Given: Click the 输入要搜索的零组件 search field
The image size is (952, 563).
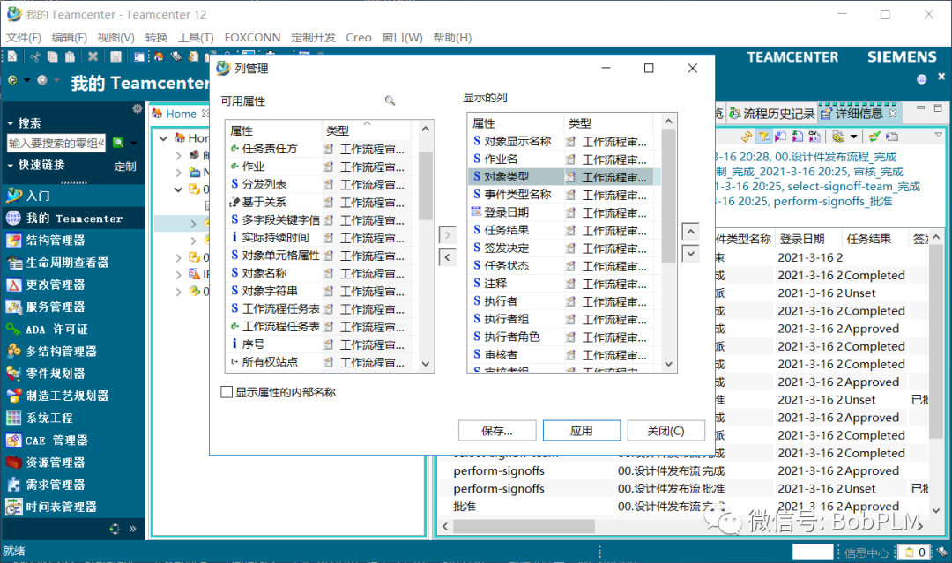Looking at the screenshot, I should pos(56,144).
